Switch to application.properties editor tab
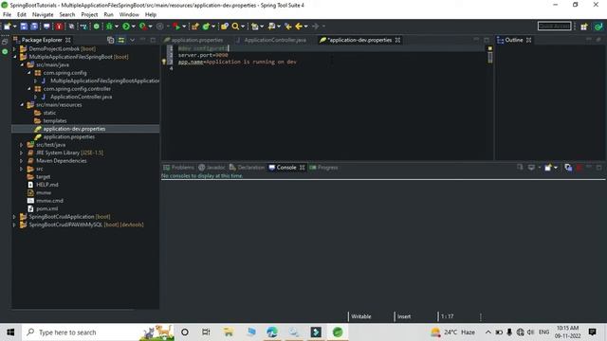 point(193,40)
